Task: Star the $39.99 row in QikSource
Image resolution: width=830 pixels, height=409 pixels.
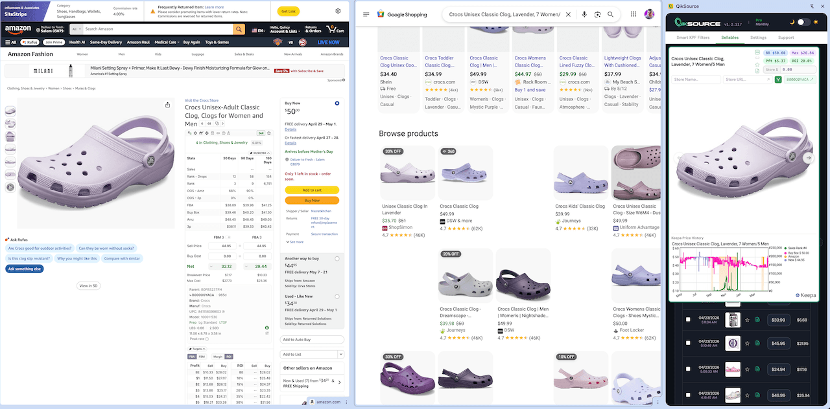Action: [747, 320]
